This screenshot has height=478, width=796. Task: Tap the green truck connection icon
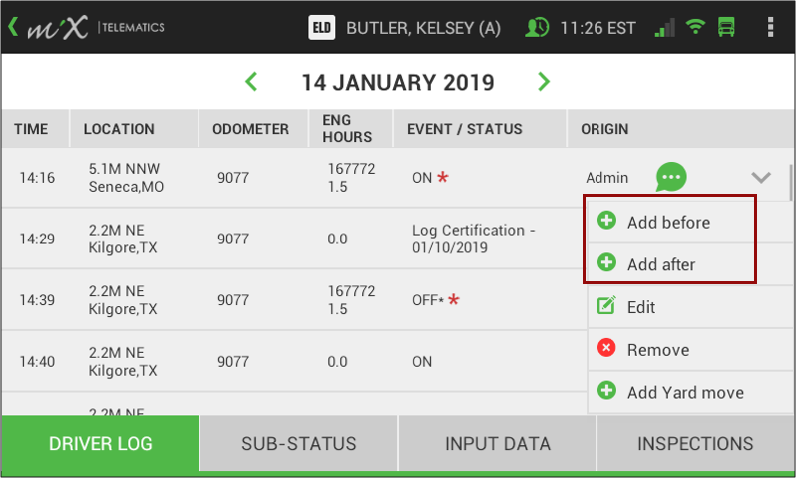726,27
